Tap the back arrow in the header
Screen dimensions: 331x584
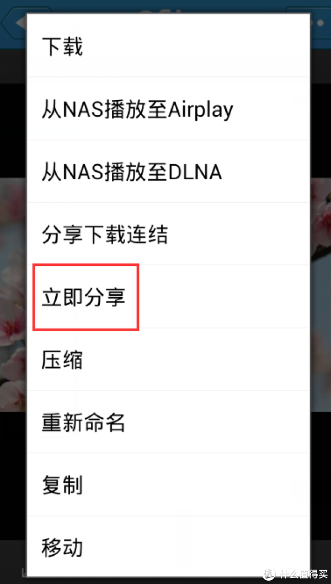13,22
